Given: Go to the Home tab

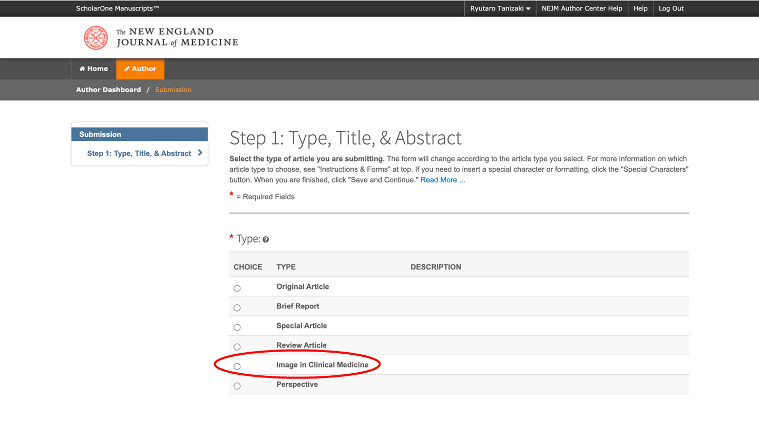Looking at the screenshot, I should 94,69.
